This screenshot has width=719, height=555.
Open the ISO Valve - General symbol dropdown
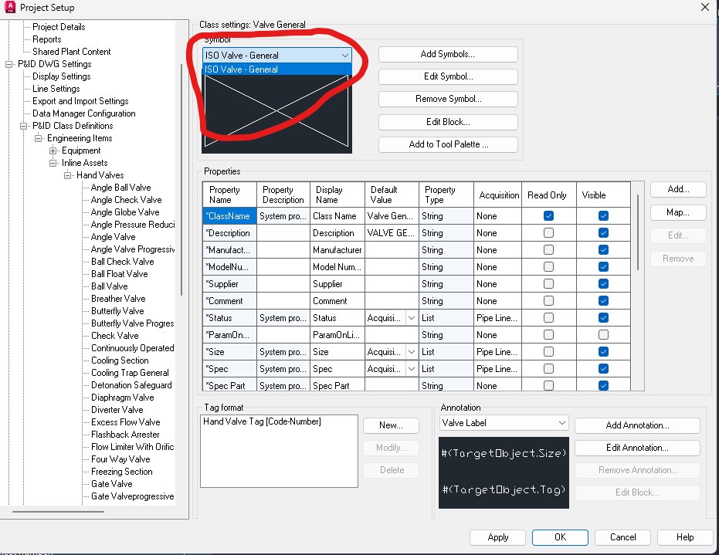[343, 55]
